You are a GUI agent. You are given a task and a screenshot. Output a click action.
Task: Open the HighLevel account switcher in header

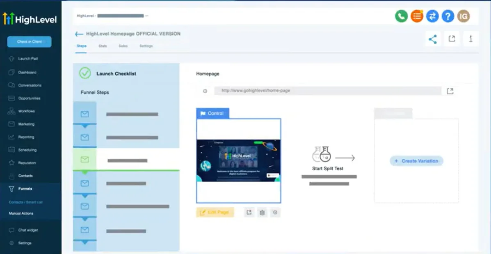112,16
